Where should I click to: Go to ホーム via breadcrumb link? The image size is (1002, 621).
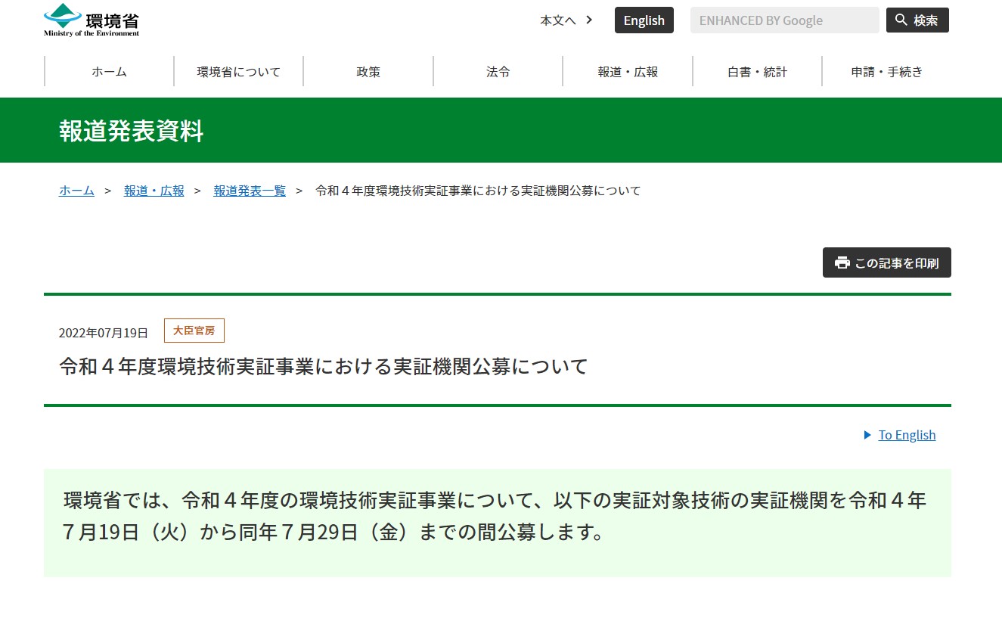click(x=76, y=191)
